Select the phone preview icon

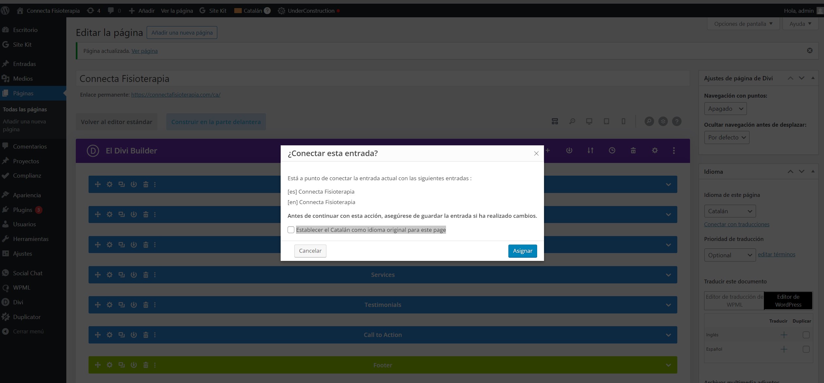pyautogui.click(x=623, y=121)
